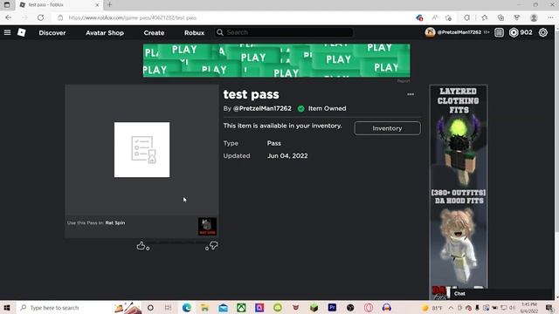The image size is (559, 314).
Task: Click the Roblox logo home icon
Action: (21, 32)
